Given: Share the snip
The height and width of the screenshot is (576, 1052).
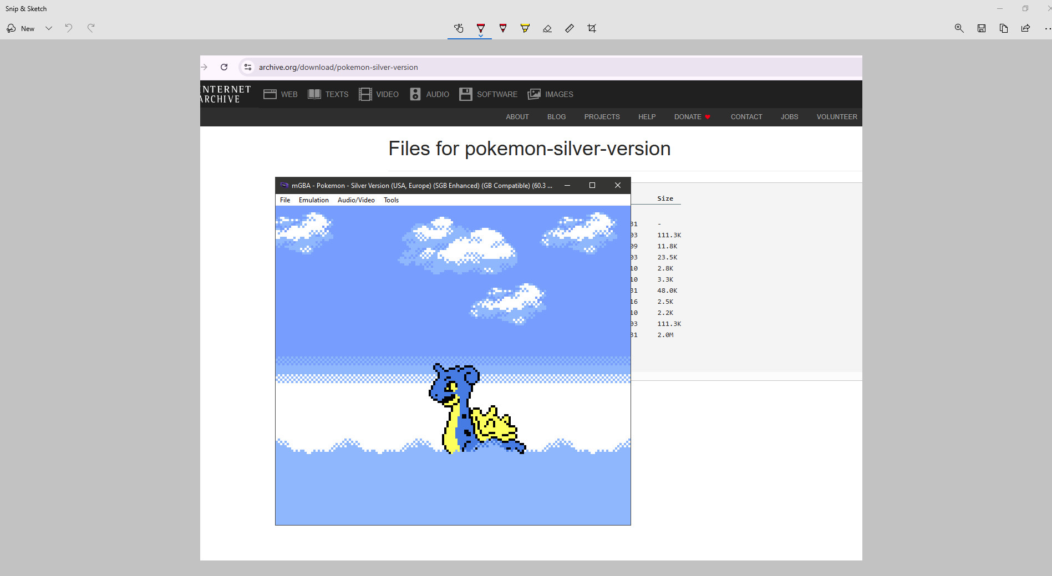Looking at the screenshot, I should click(x=1026, y=28).
